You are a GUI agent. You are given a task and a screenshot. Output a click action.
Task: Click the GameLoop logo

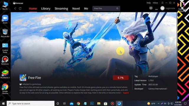pyautogui.click(x=18, y=3)
